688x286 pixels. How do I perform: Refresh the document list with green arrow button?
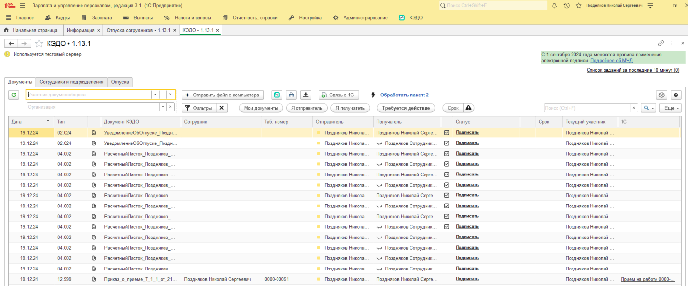click(x=14, y=95)
